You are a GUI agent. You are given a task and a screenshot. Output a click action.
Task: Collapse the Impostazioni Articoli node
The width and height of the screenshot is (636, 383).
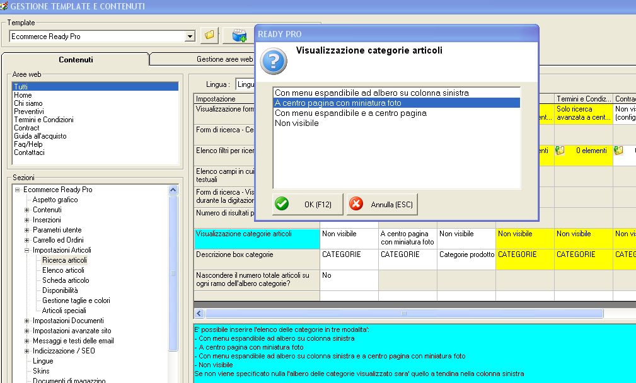tap(26, 251)
